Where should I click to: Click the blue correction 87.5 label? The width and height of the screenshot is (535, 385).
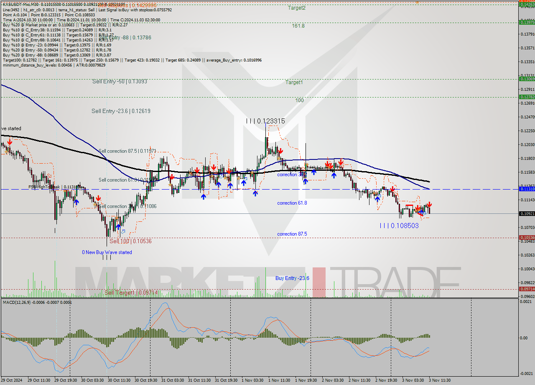(292, 234)
